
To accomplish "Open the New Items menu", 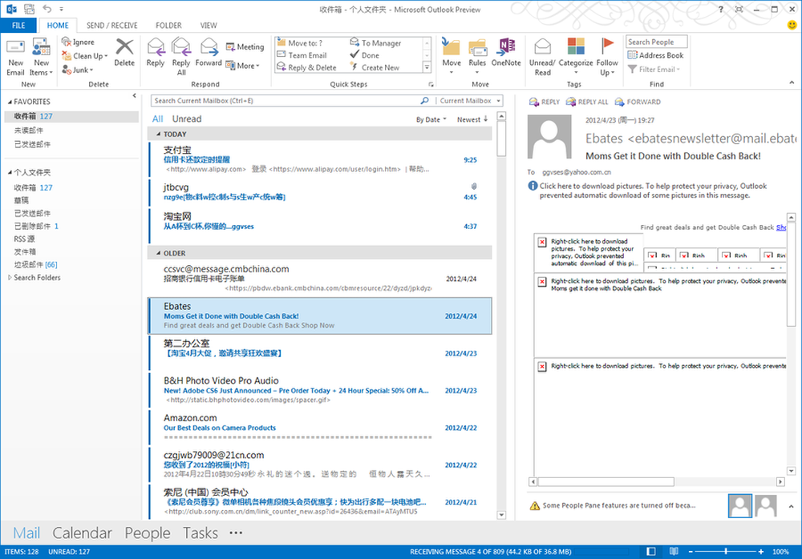I will click(42, 58).
